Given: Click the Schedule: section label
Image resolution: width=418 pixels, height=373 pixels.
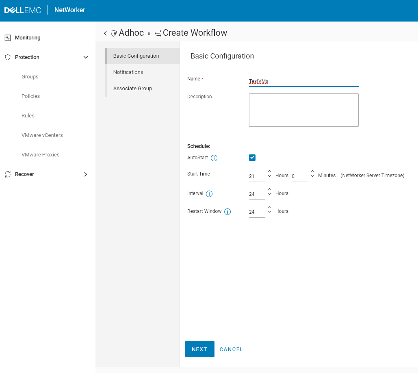Looking at the screenshot, I should pos(199,146).
